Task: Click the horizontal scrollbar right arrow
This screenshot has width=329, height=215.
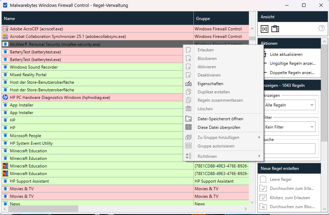Action: [x=246, y=209]
